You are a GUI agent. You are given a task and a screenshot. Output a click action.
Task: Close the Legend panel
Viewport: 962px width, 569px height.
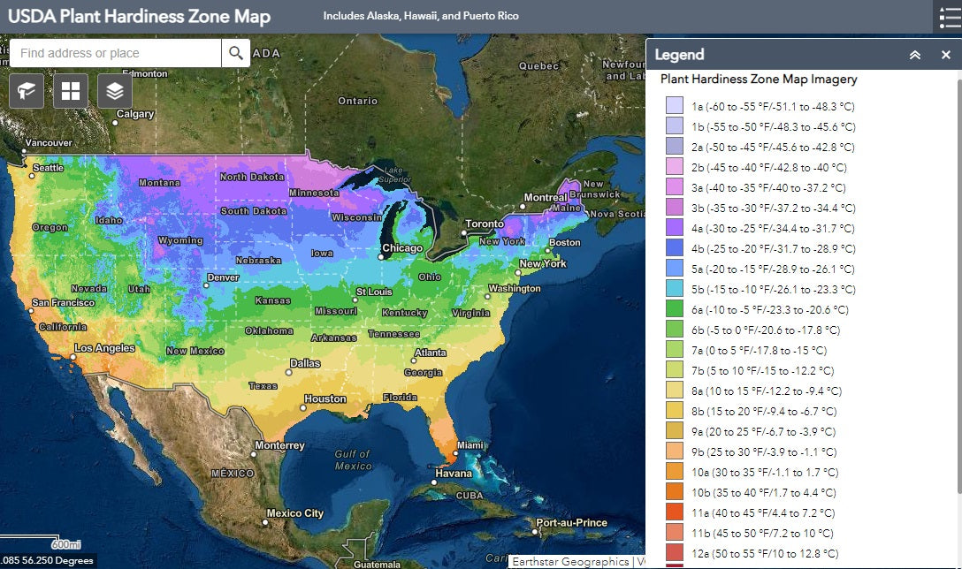945,55
